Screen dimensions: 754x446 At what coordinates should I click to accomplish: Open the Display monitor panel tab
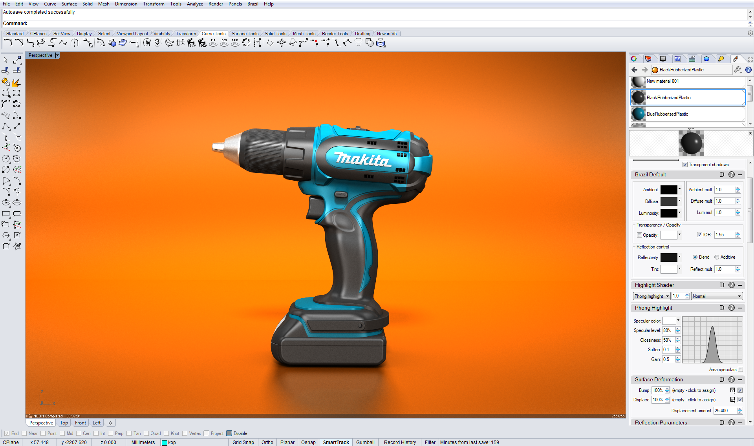pyautogui.click(x=663, y=59)
